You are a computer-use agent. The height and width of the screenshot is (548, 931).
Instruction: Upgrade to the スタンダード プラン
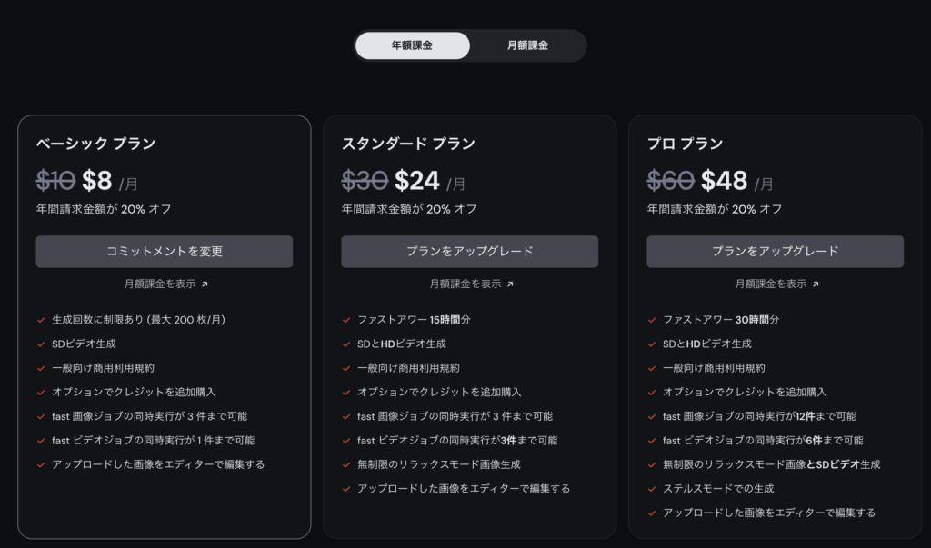[469, 252]
